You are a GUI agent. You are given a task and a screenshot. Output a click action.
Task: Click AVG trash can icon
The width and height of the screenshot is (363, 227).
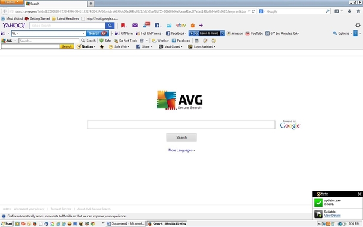click(142, 41)
